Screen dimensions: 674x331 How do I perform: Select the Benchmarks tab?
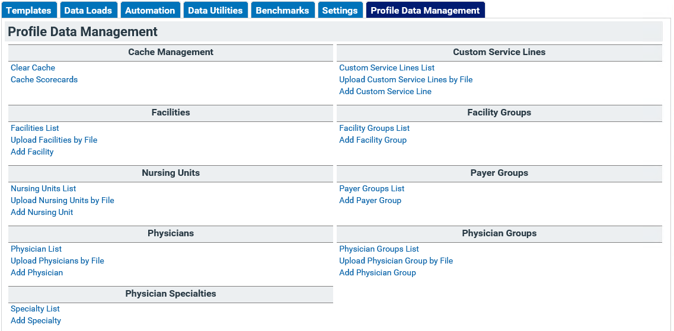click(x=282, y=10)
